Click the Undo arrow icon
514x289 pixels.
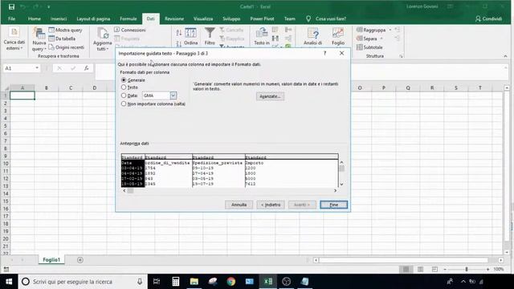(22, 6)
